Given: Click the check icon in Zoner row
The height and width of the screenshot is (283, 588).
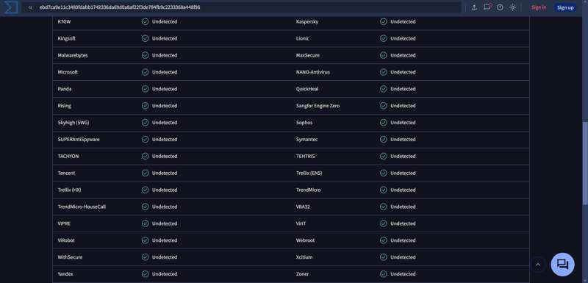Looking at the screenshot, I should coord(383,274).
